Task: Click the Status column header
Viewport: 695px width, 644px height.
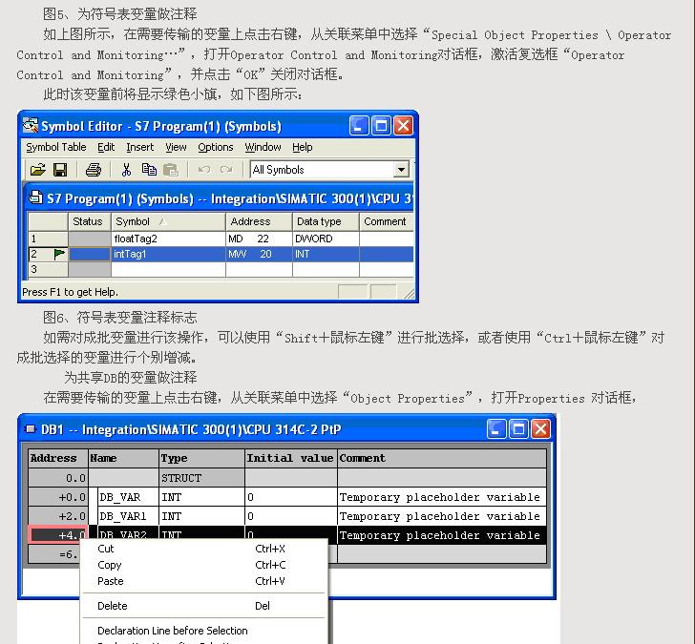Action: 89,221
